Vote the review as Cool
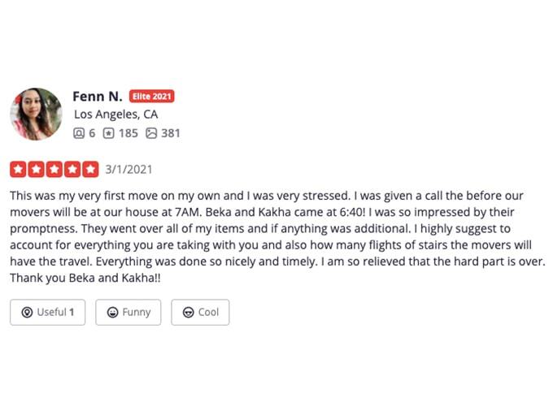Viewport: 553px width, 406px height. click(200, 313)
